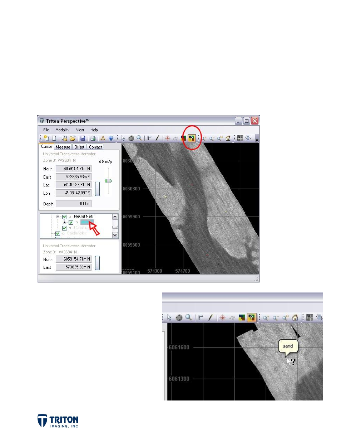Click the layer tree scroll down arrow
The height and width of the screenshot is (442, 341).
(x=115, y=235)
